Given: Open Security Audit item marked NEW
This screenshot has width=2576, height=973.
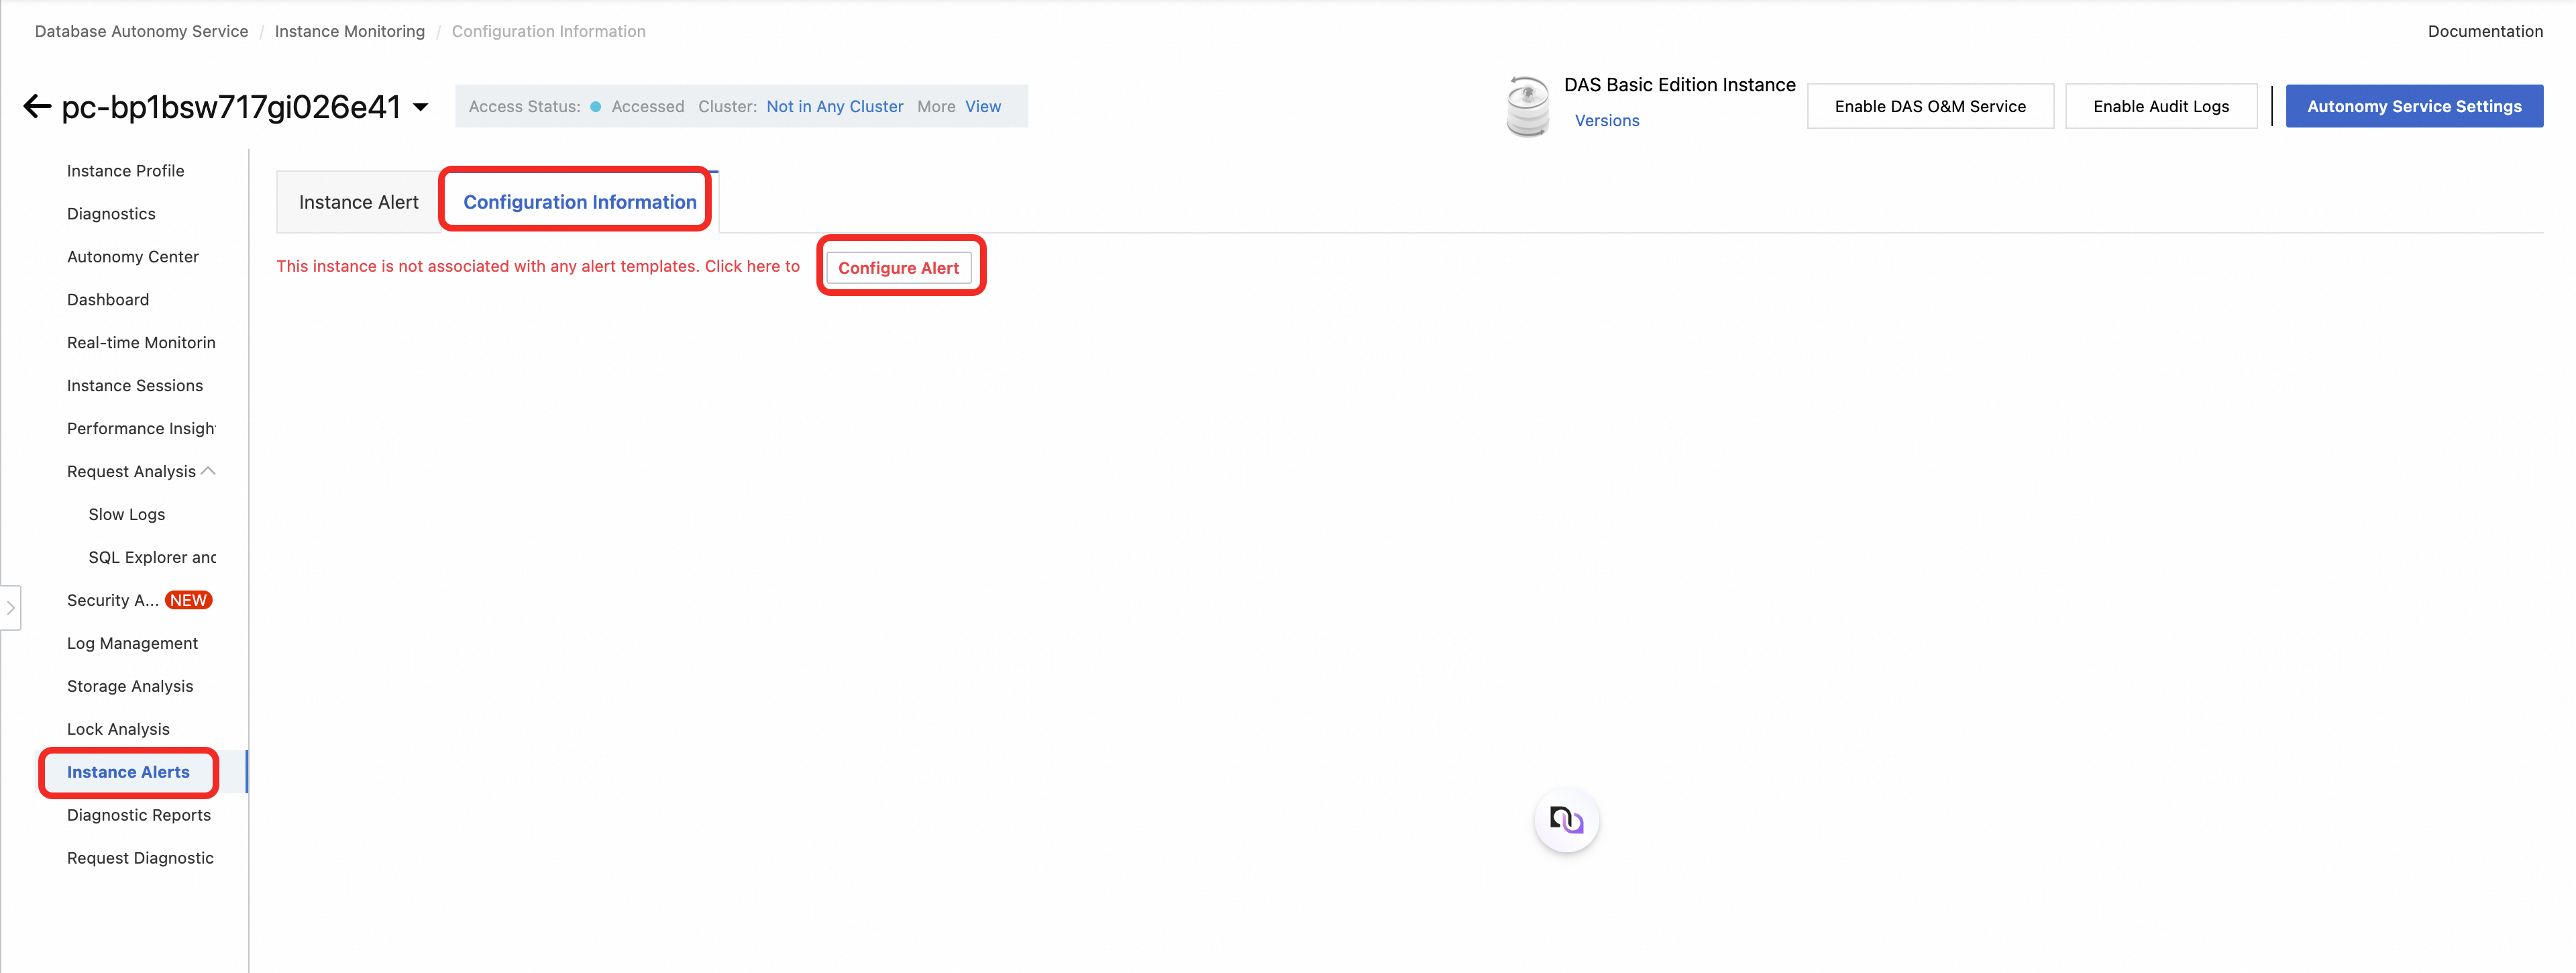Looking at the screenshot, I should click(x=113, y=600).
